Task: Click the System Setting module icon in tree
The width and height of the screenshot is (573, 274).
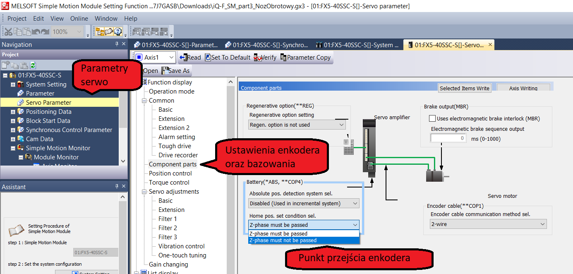Action: coord(20,84)
